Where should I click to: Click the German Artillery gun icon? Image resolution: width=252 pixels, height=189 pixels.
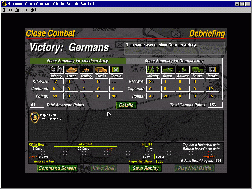pyautogui.click(x=183, y=70)
